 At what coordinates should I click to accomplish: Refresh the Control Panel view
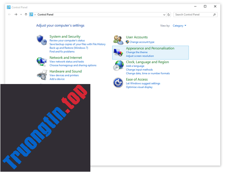169,15
